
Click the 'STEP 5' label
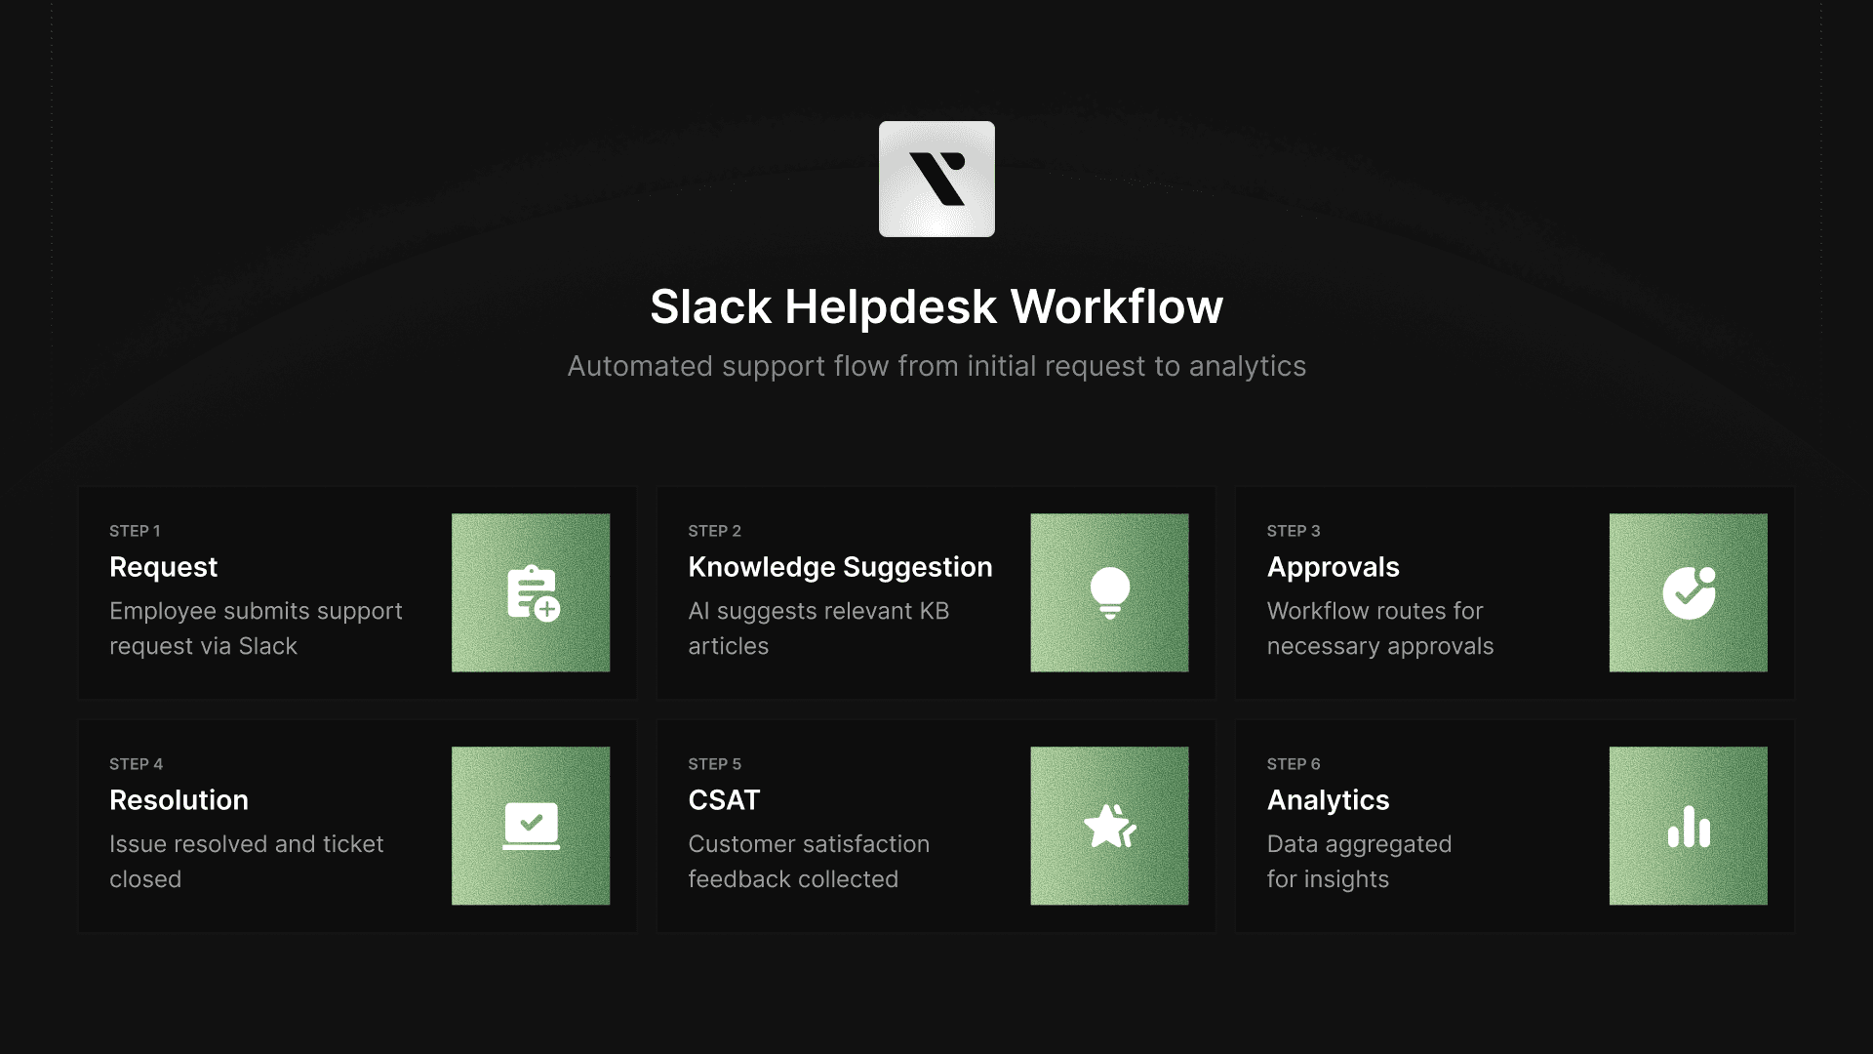715,764
